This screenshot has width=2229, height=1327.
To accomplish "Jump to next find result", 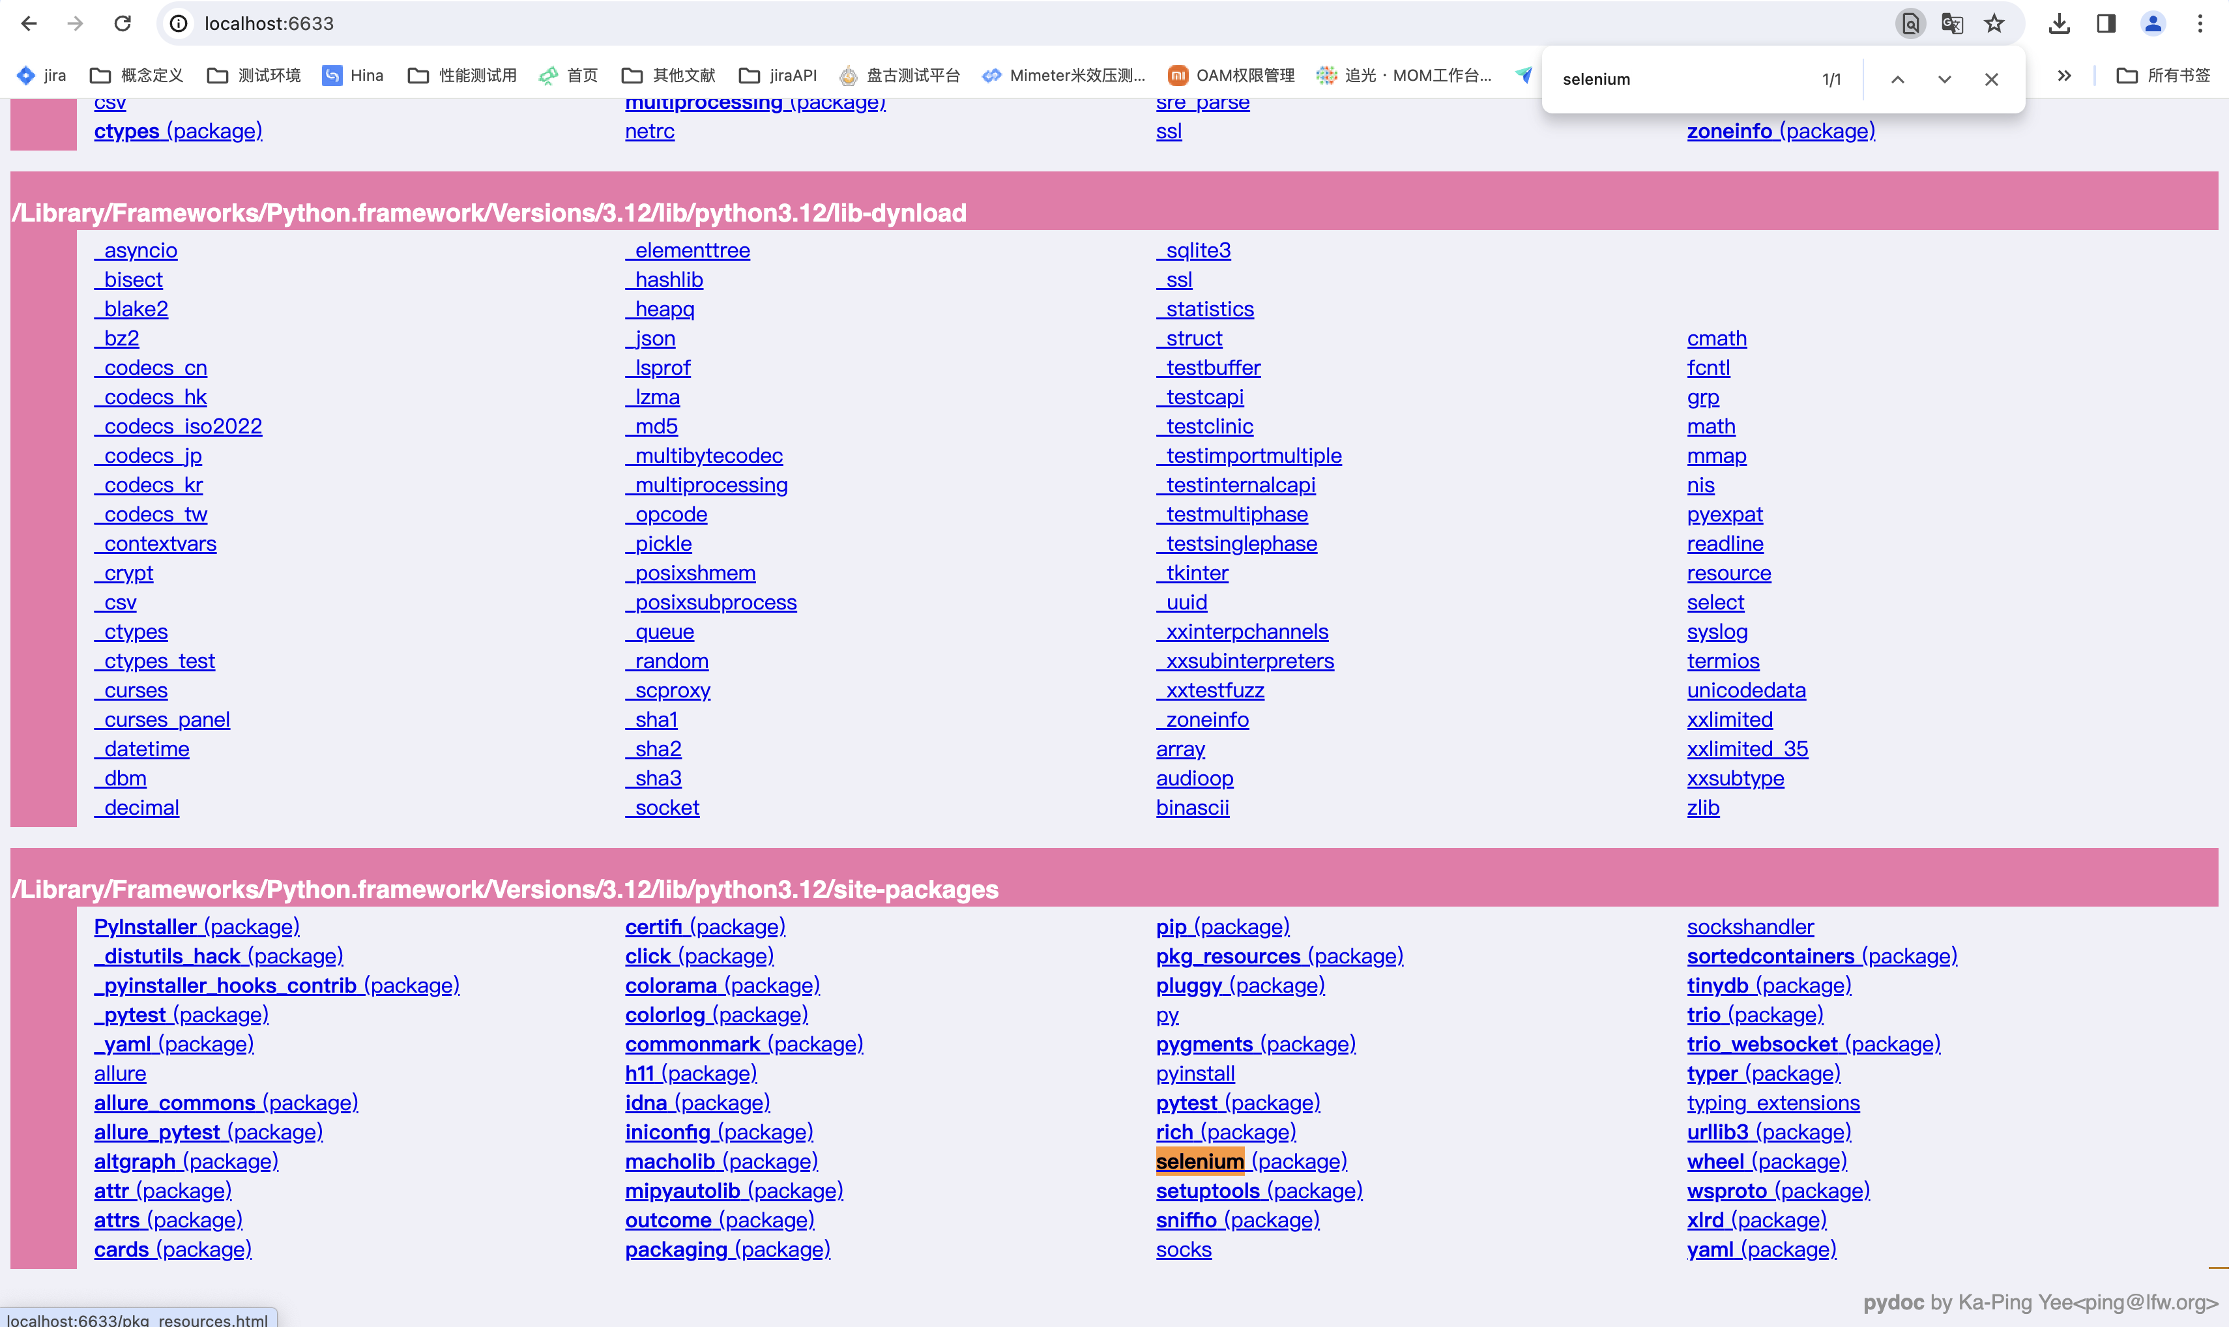I will click(1944, 80).
